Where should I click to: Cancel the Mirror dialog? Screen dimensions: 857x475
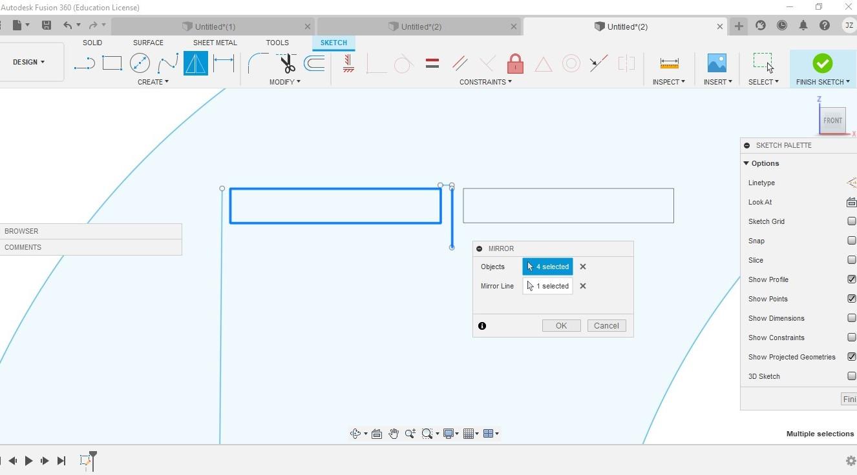606,326
